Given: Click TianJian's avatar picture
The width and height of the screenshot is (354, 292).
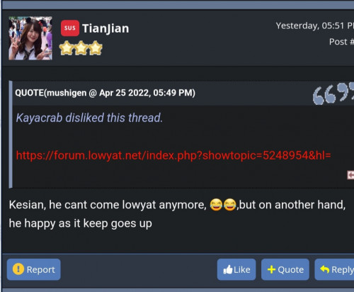Looking at the screenshot, I should pos(30,38).
